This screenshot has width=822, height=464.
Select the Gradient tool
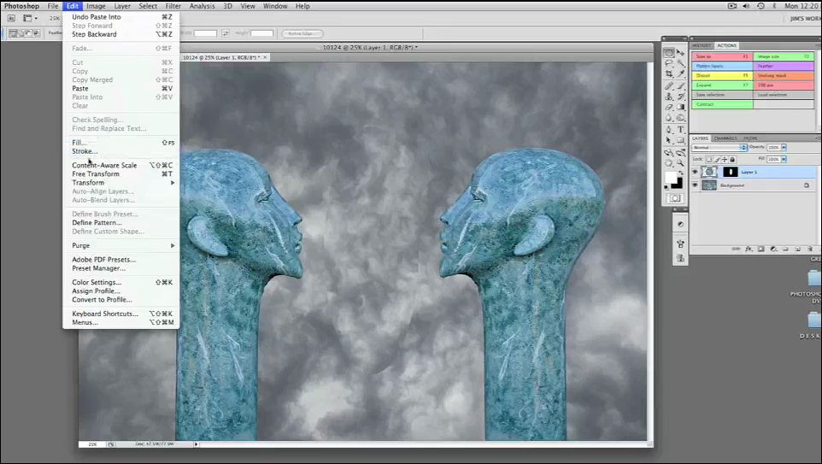point(681,107)
